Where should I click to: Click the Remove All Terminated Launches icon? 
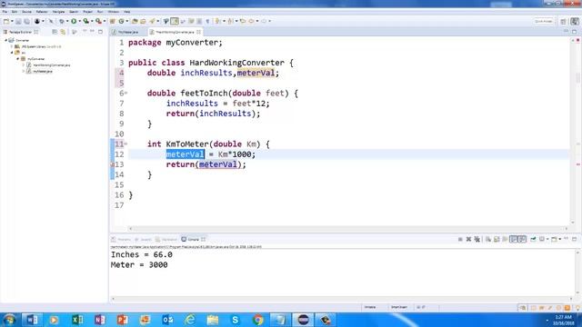click(x=477, y=239)
